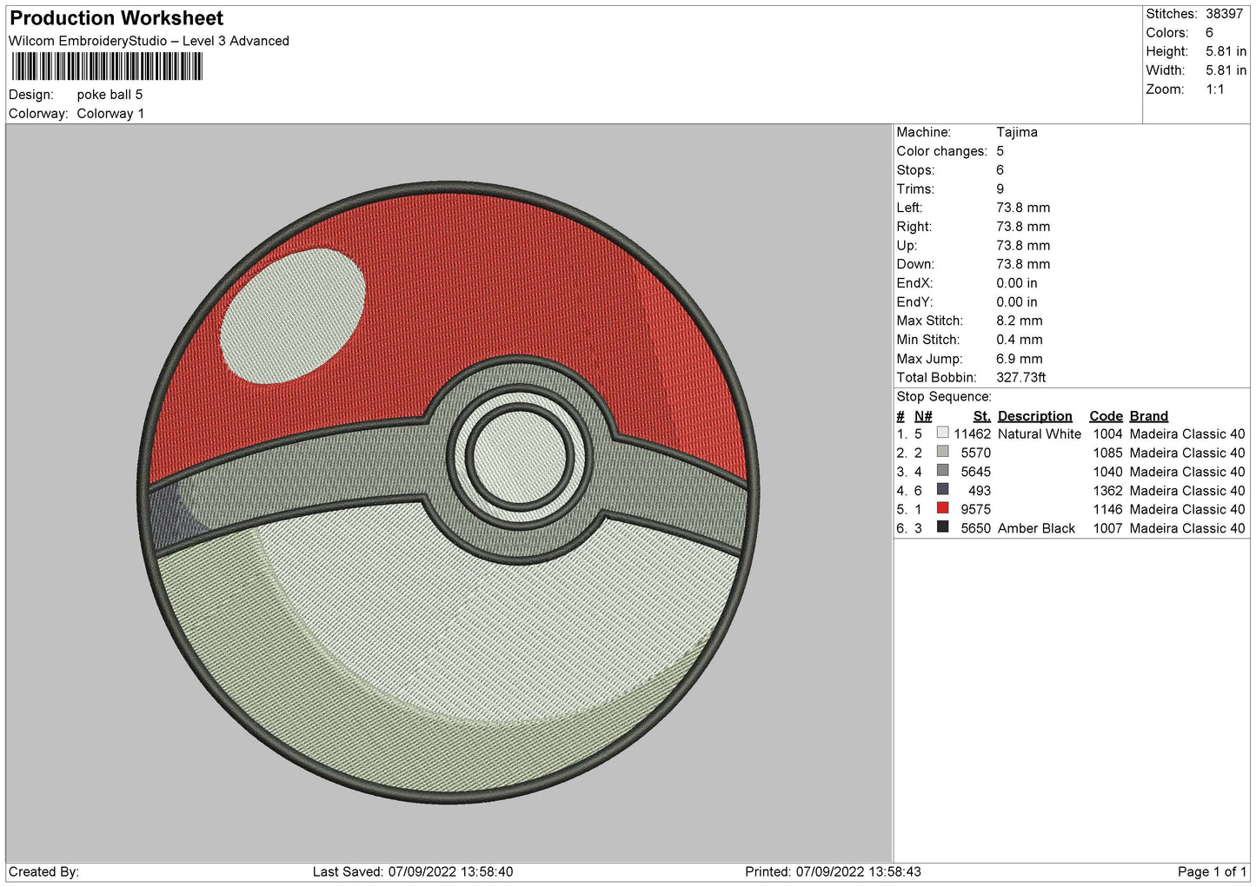
Task: Click the Max Stitch value '8.2 mm'
Action: tap(1020, 321)
